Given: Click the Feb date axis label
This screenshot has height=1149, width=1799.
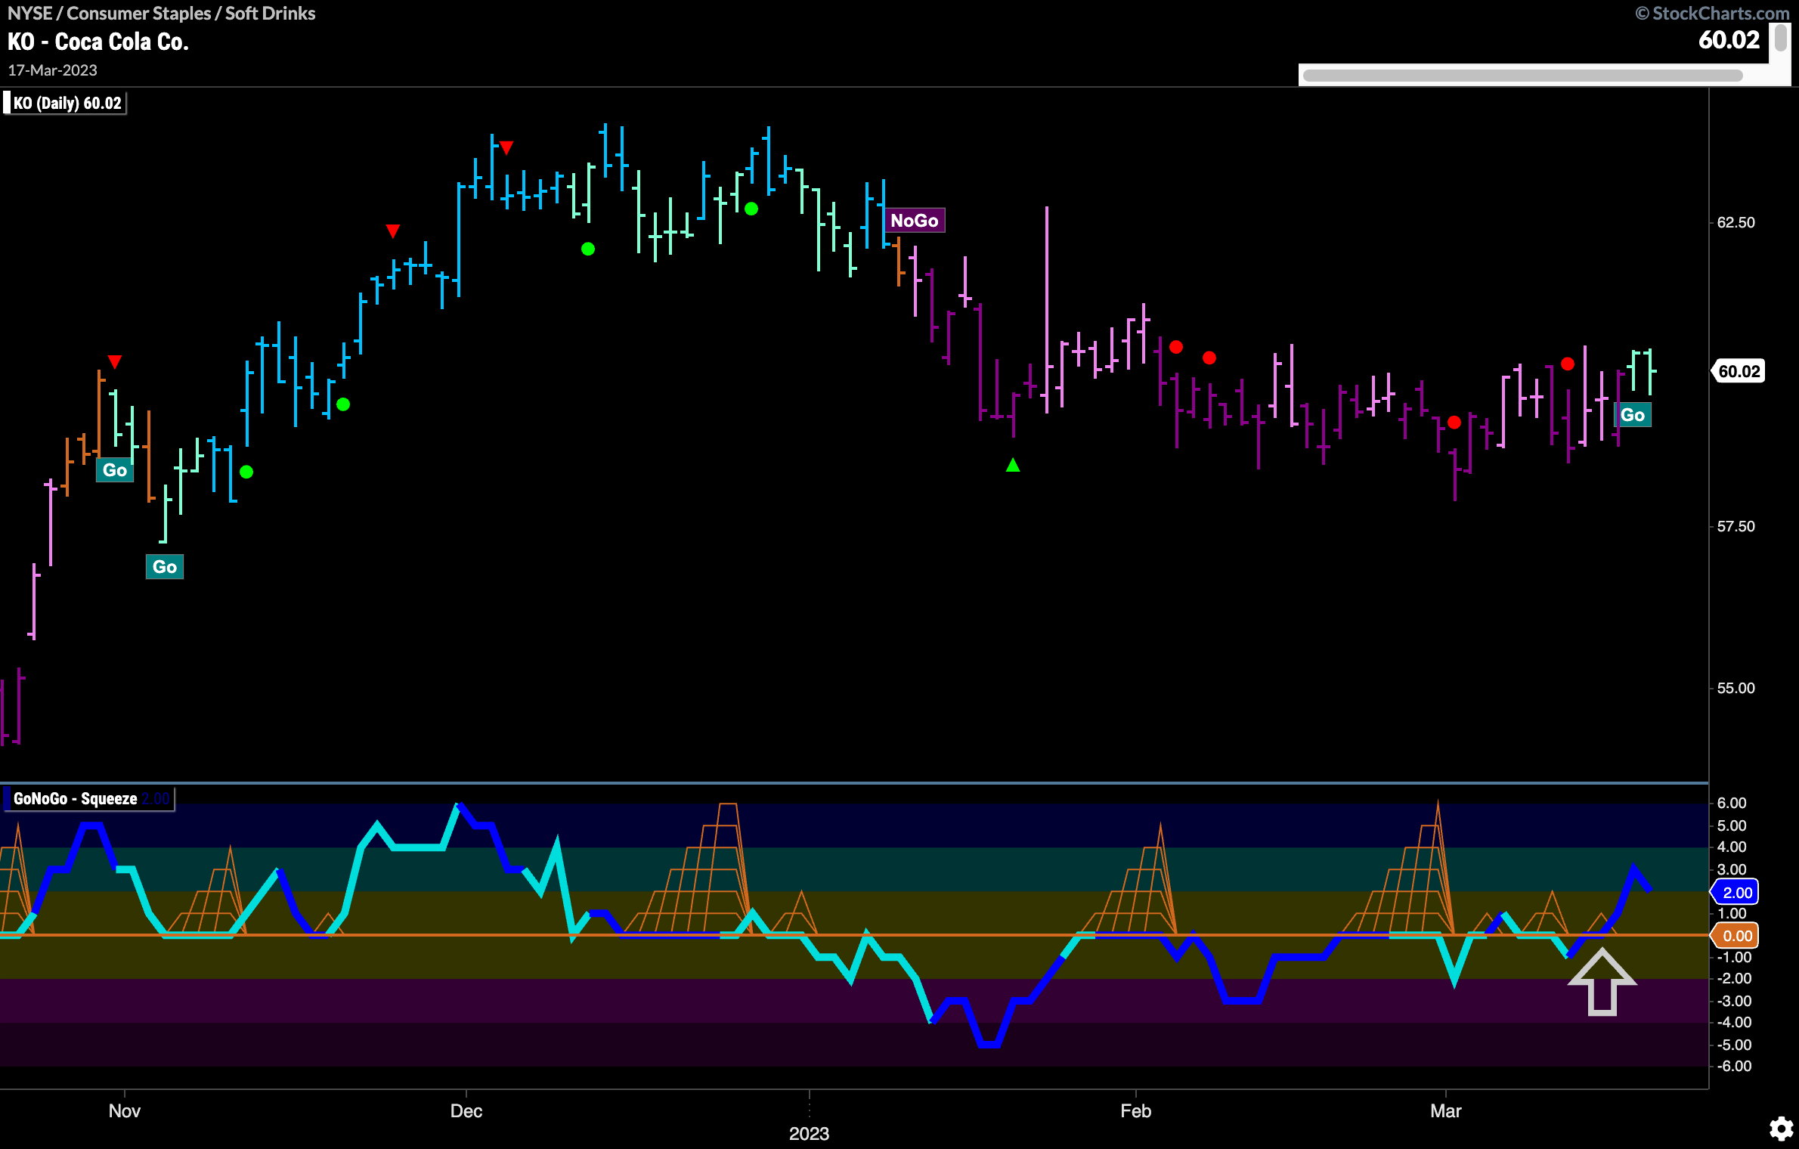Looking at the screenshot, I should coord(1135,1110).
